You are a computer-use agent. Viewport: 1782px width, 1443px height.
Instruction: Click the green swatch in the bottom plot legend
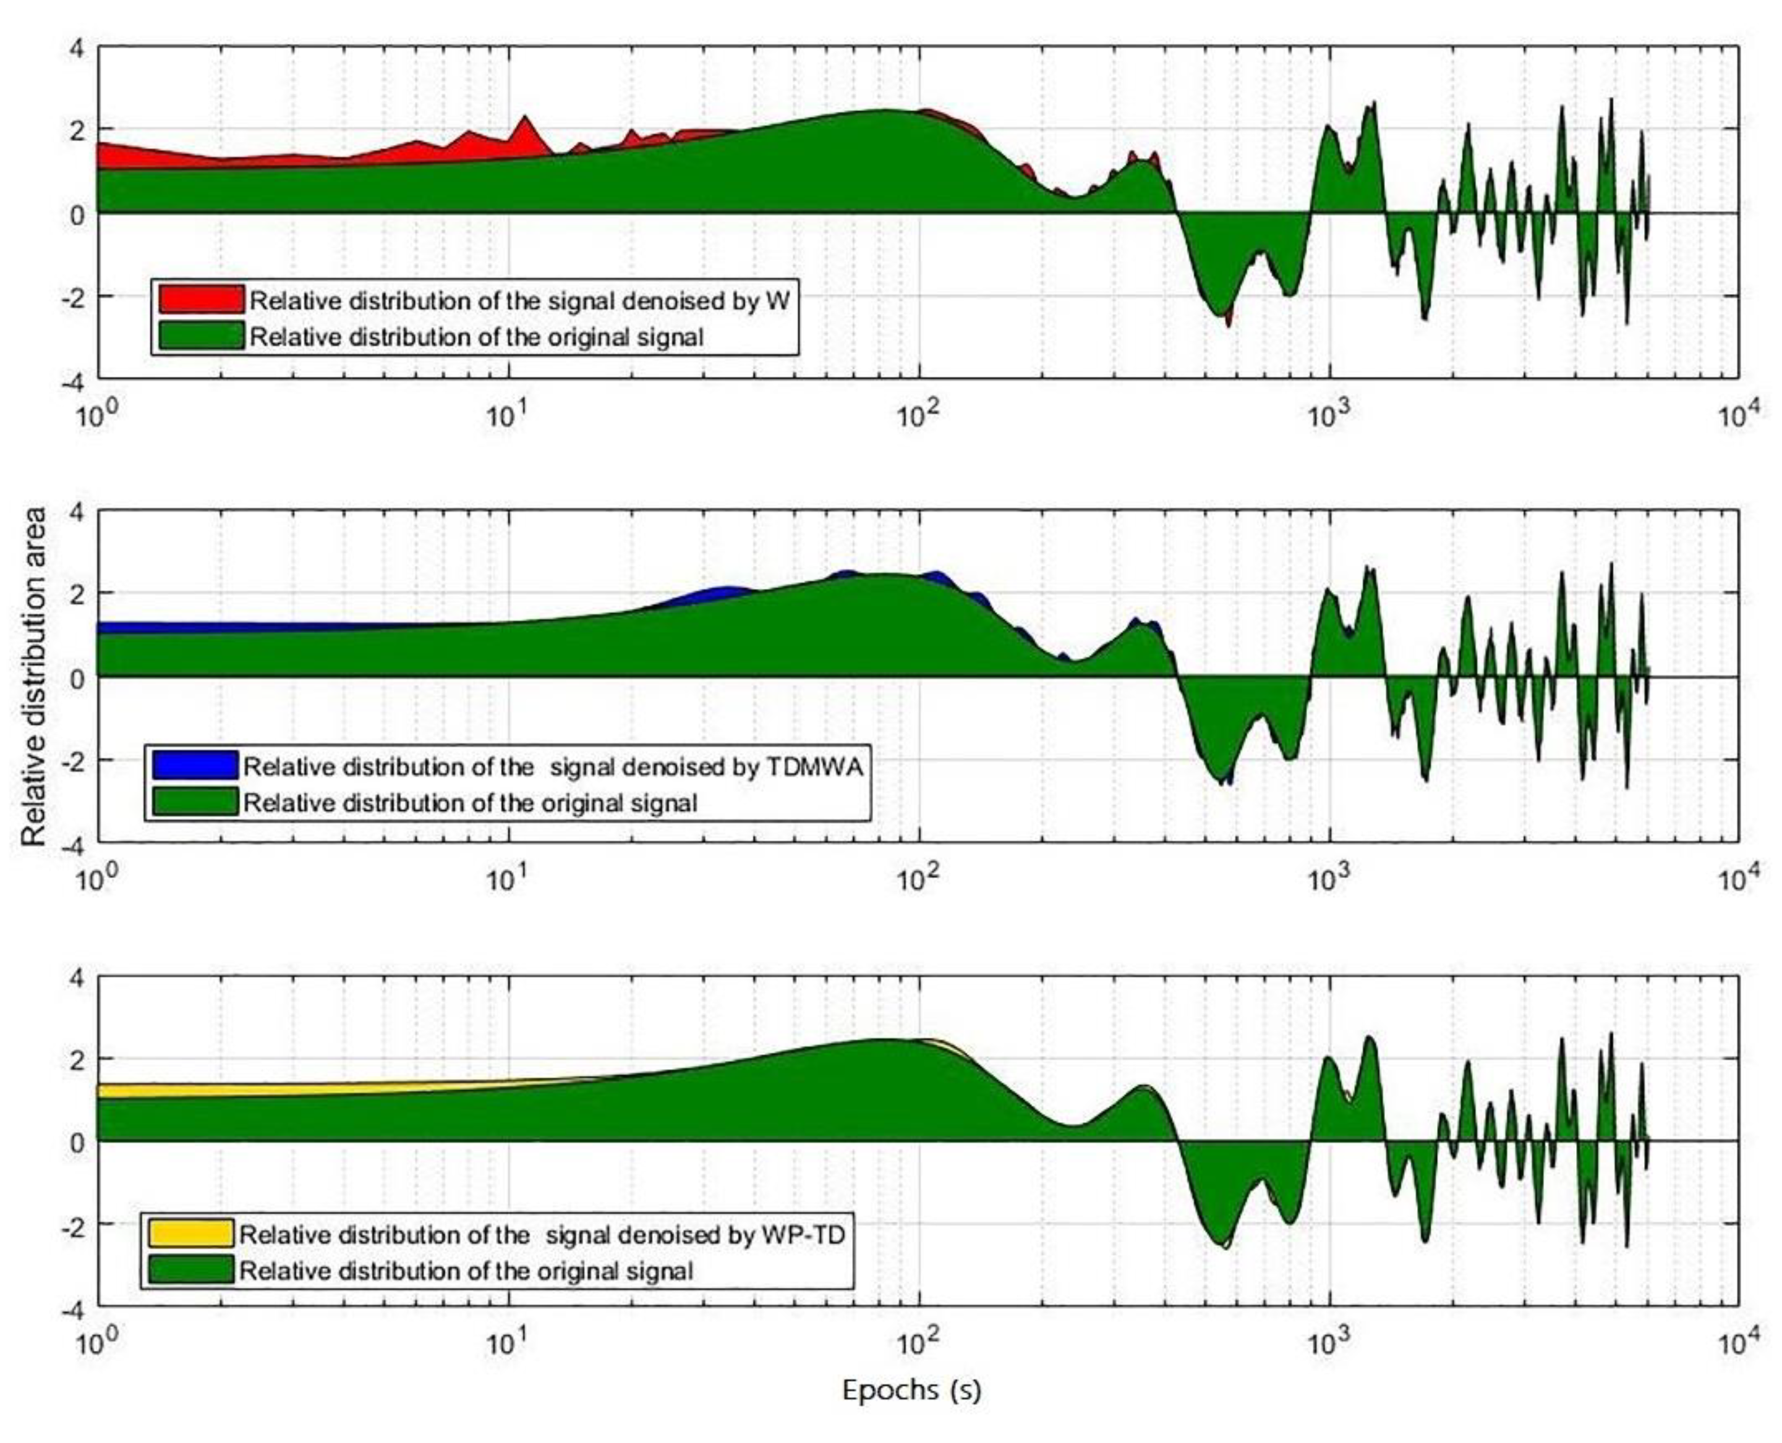coord(190,1270)
